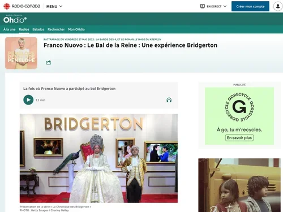
Task: Click the PUBLICITÉ label above the ad
Action: pyautogui.click(x=239, y=85)
